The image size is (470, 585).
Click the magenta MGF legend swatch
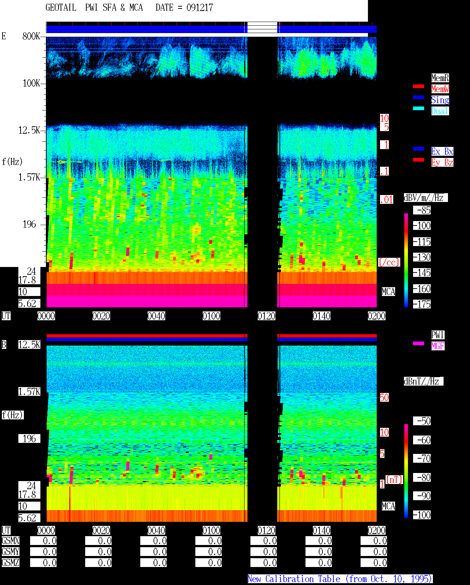tap(419, 343)
